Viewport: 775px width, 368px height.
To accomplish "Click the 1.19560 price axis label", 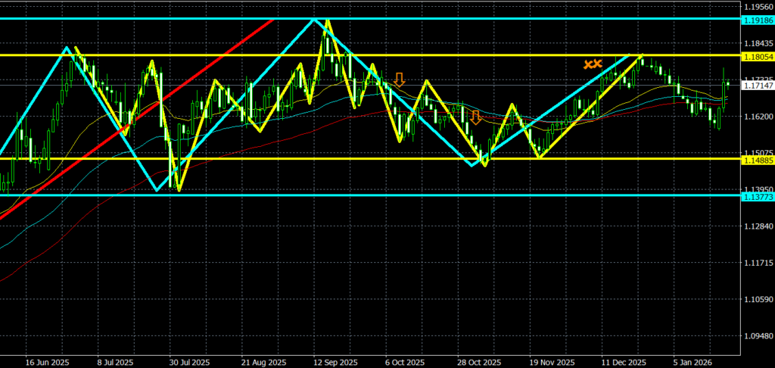I will [754, 6].
